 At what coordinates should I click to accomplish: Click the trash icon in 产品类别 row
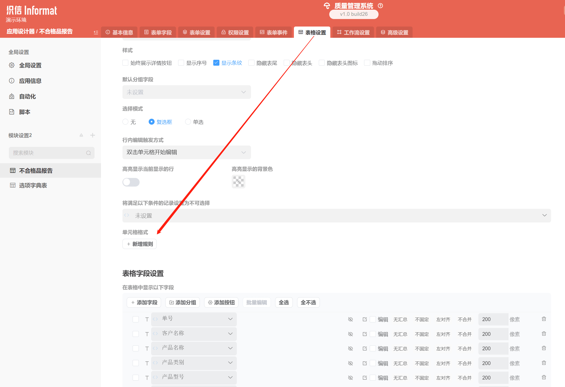click(x=544, y=363)
